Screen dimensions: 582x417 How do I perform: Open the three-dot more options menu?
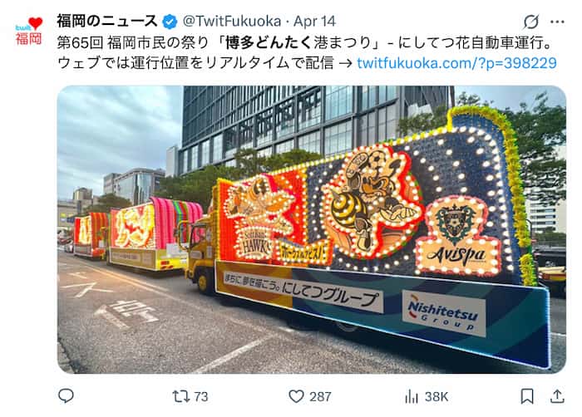557,22
